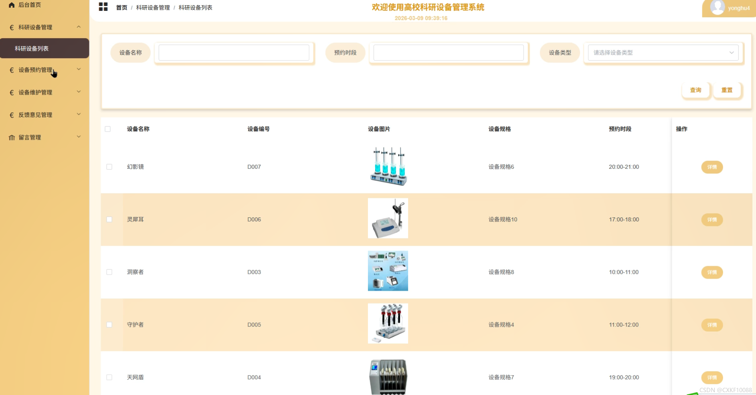
Task: Click the euro icon beside 反馈意见管理
Action: (x=12, y=115)
